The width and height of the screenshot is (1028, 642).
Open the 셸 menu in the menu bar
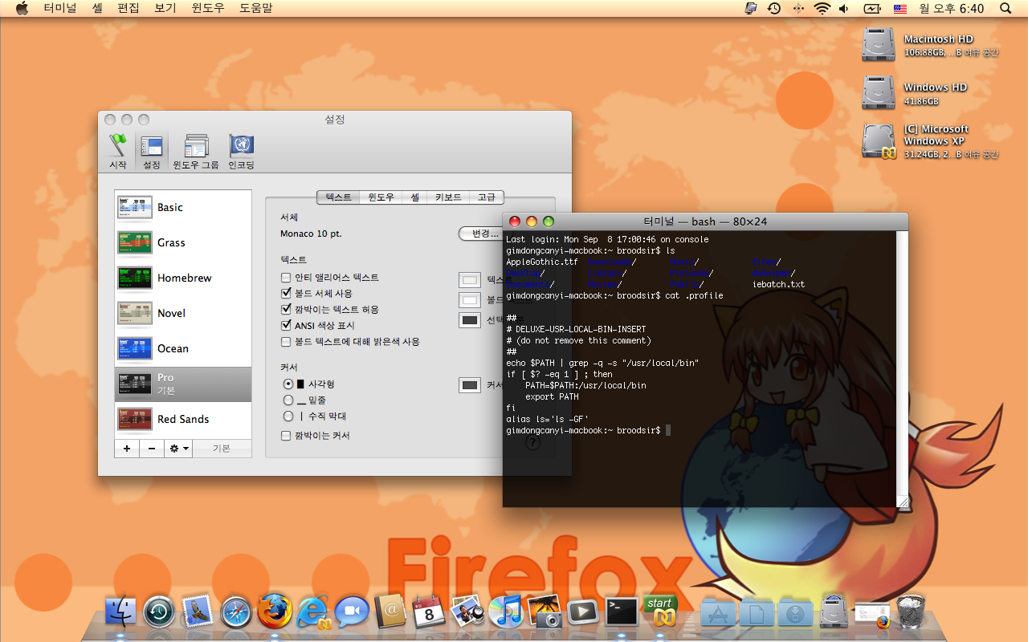pyautogui.click(x=97, y=9)
